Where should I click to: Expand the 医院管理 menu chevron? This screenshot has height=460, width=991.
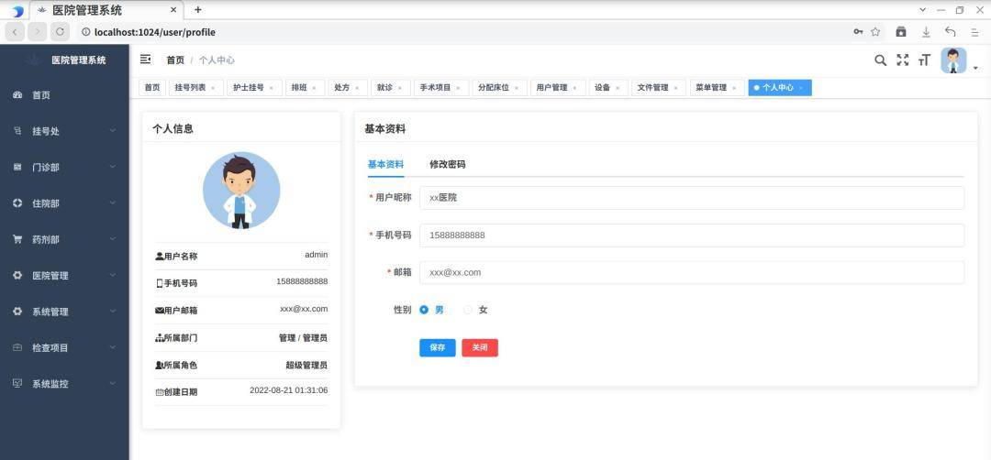113,275
